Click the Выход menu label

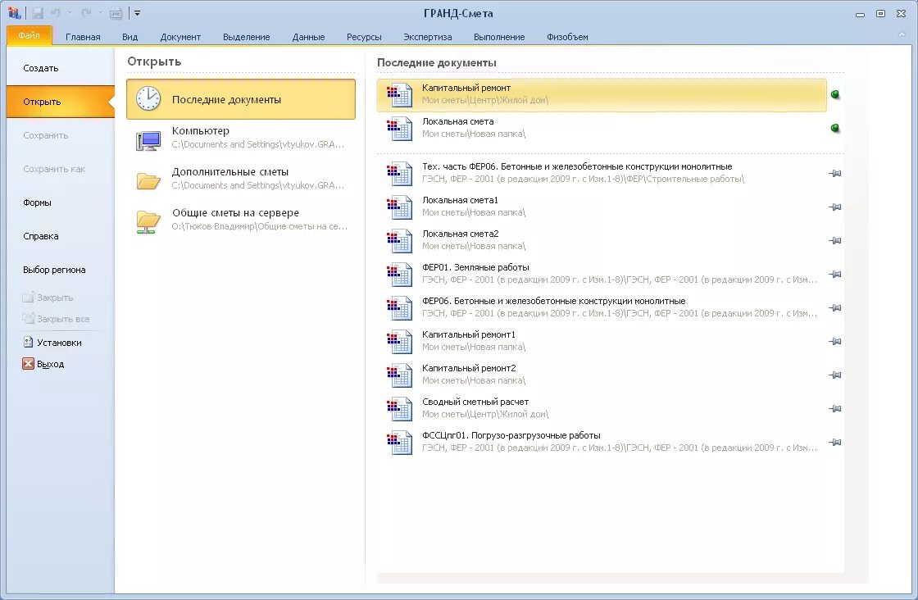click(x=50, y=364)
